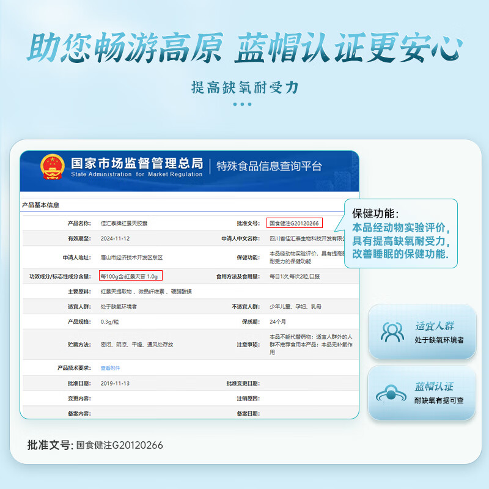Screen dimensions: 489x489
Task: Click the national emblem icon in the header
Action: click(54, 166)
